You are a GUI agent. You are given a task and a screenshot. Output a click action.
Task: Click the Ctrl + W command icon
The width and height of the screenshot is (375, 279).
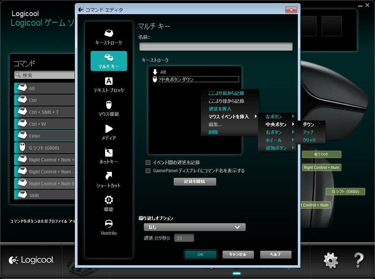22,123
